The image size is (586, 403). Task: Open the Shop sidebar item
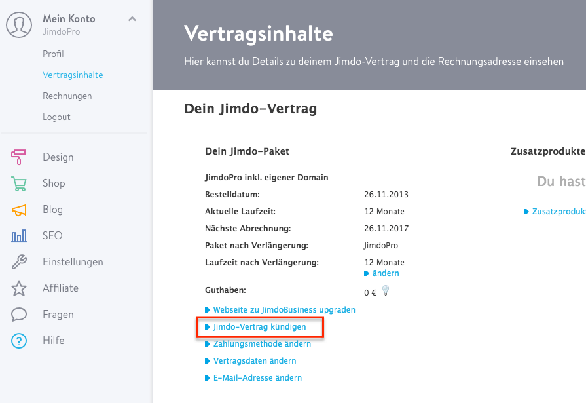(54, 183)
